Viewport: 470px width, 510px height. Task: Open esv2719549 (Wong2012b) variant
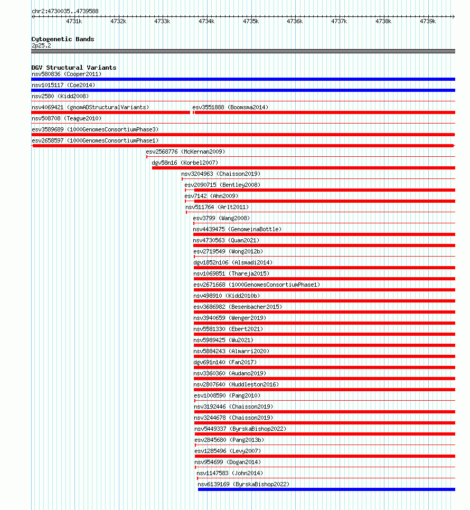point(228,251)
